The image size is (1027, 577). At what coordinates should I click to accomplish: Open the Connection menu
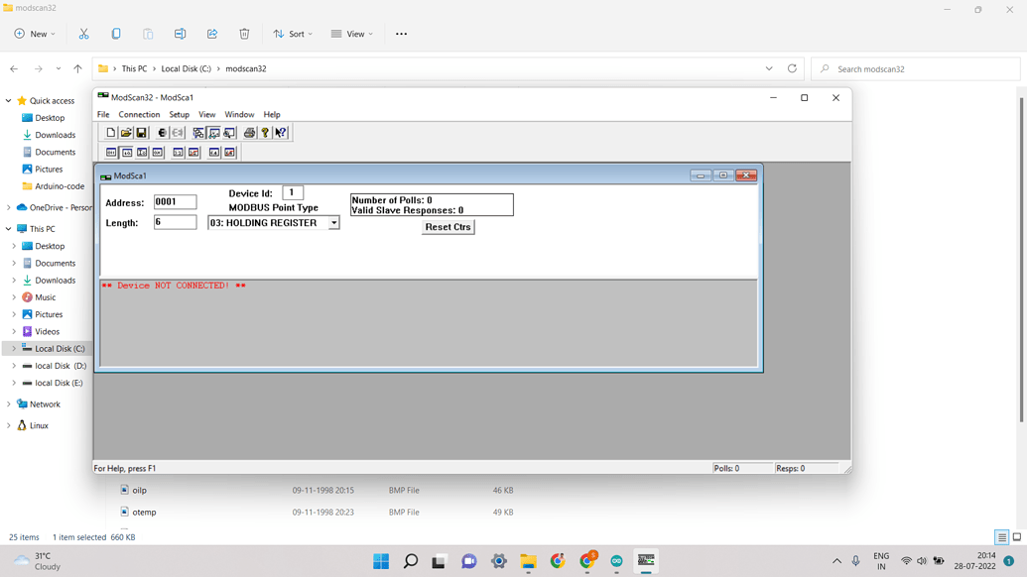(139, 114)
